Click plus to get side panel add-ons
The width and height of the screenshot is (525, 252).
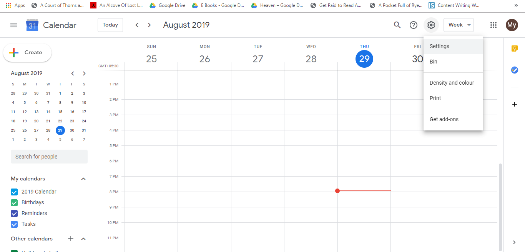pos(515,104)
